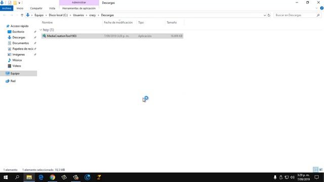Open taskbar search magnifier
This screenshot has height=182, width=324.
17,177
